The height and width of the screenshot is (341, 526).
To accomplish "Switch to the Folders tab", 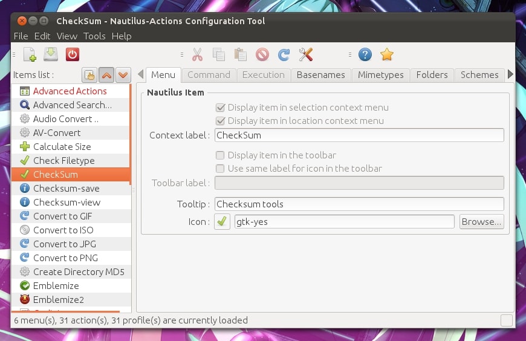I will 432,75.
